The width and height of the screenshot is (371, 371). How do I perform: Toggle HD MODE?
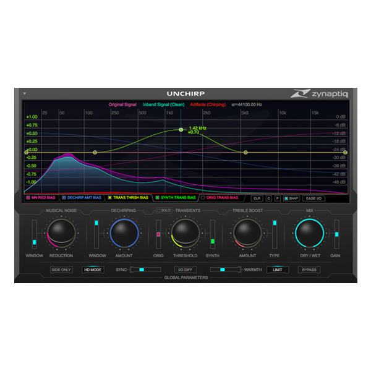pos(93,270)
